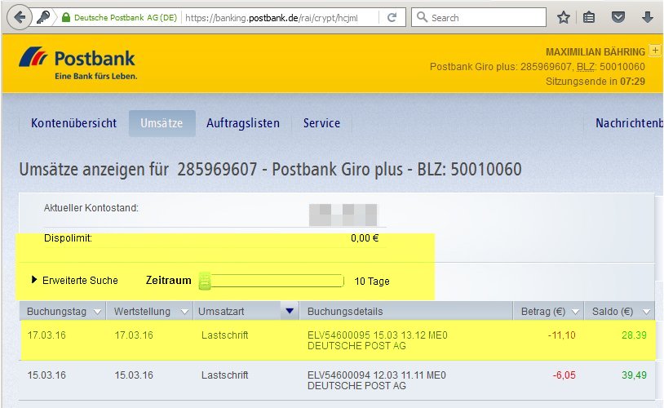The width and height of the screenshot is (664, 408).
Task: Click the -11,10 amount
Action: click(x=561, y=335)
